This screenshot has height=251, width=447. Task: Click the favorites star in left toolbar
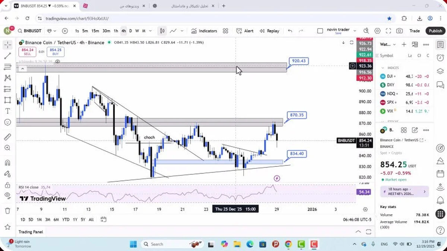pyautogui.click(x=7, y=227)
